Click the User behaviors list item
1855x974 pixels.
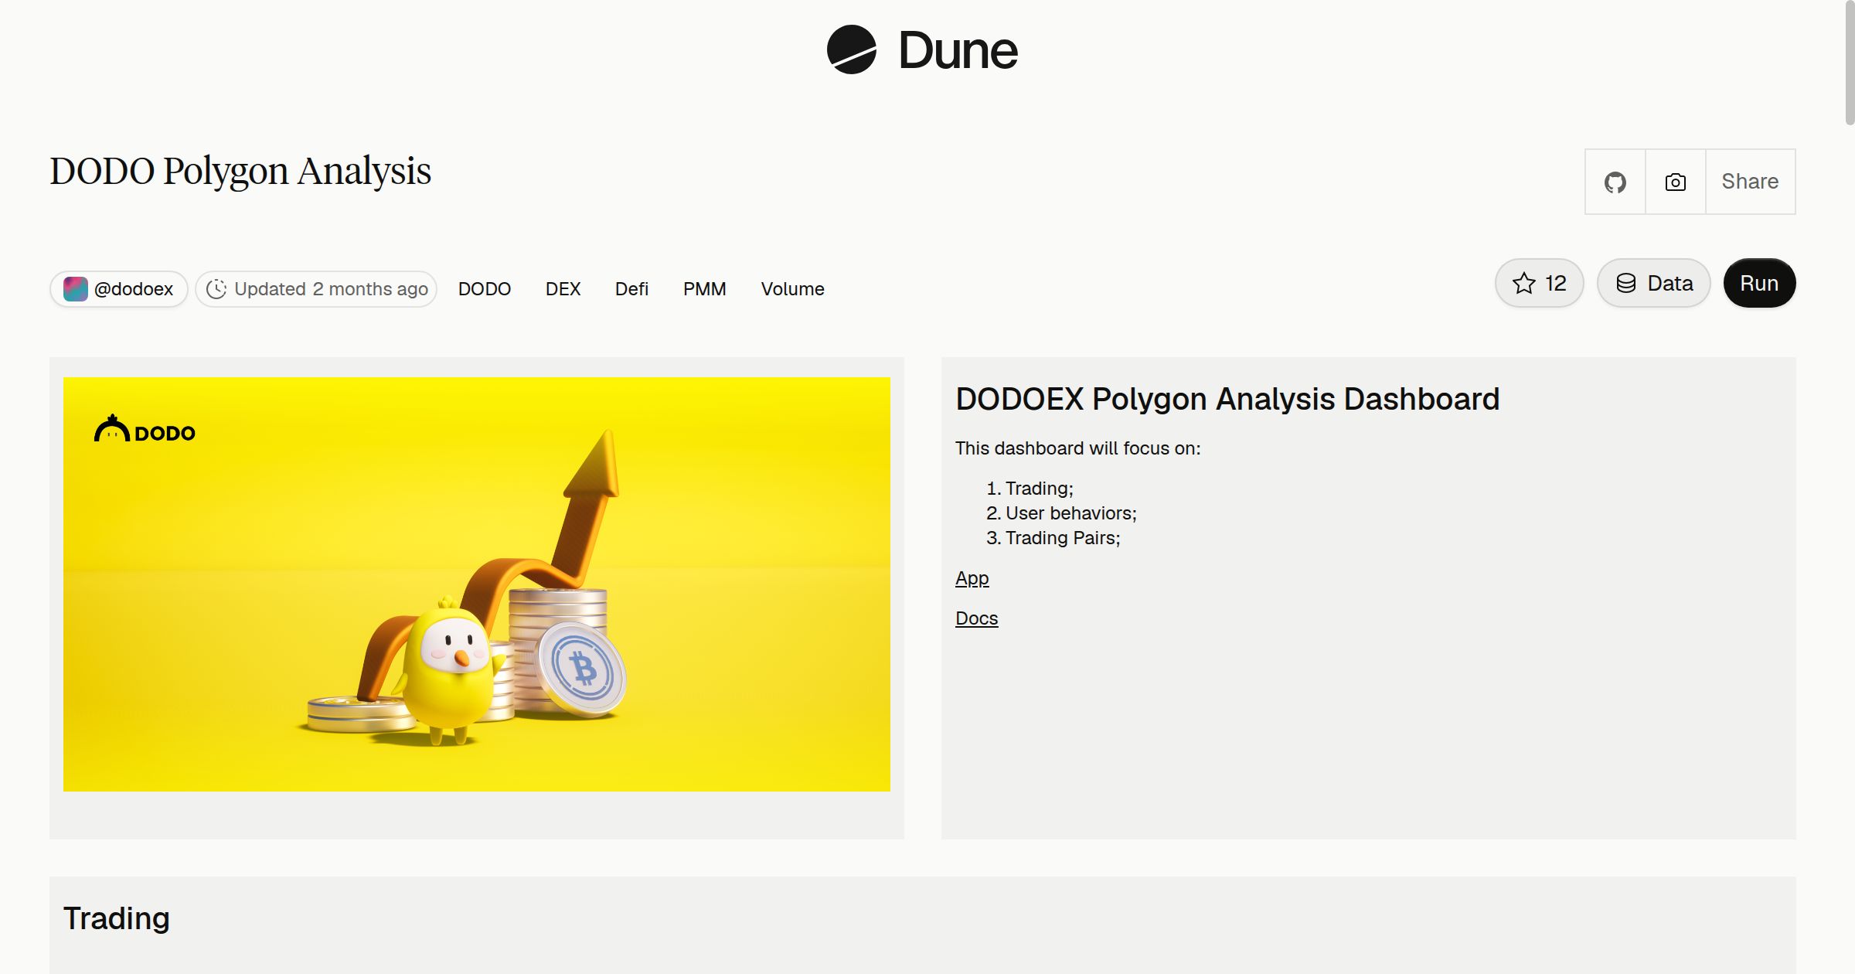pyautogui.click(x=1070, y=513)
